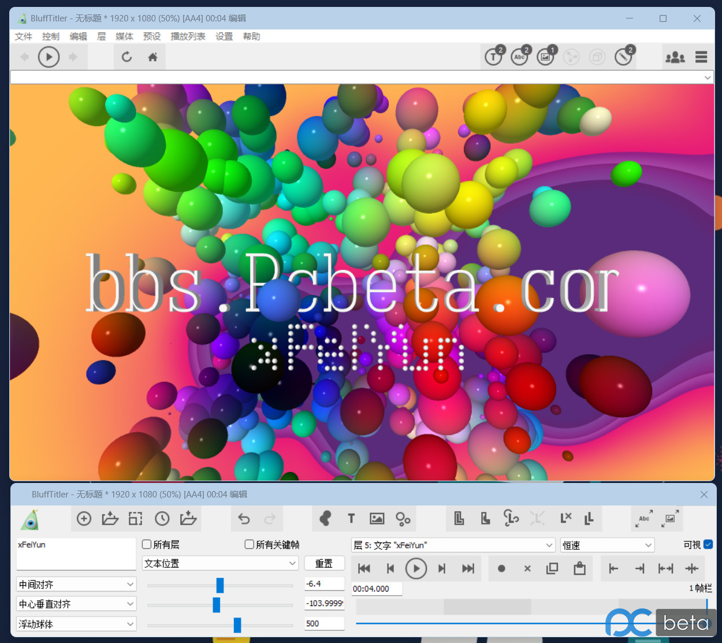The image size is (722, 643).
Task: Open the Abc badge icon
Action: (x=520, y=56)
